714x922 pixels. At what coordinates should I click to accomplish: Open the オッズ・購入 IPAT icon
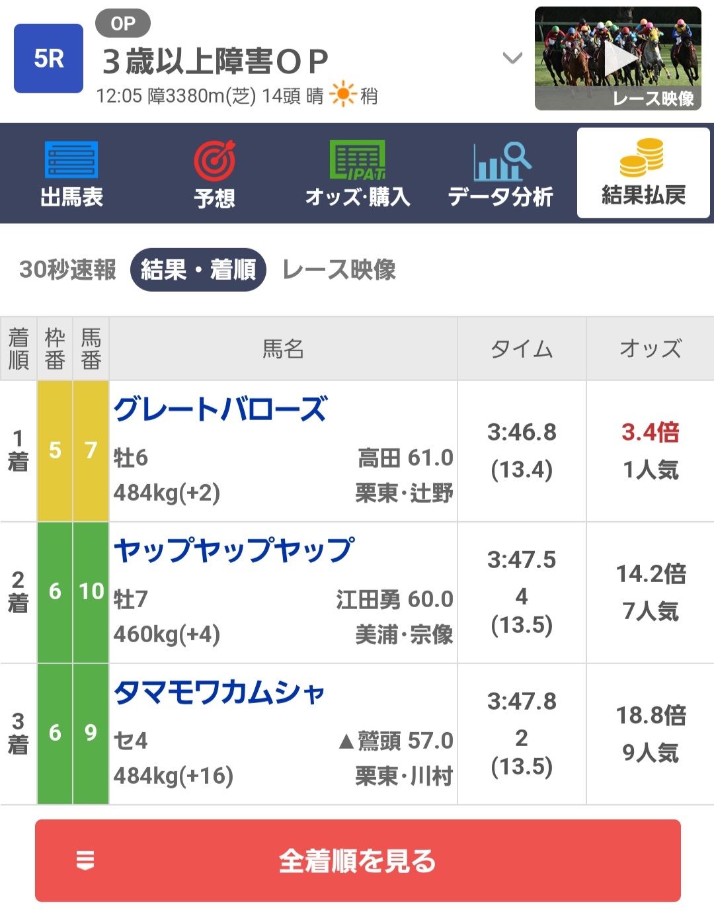click(358, 160)
